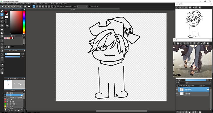Enable radial snap guide icon

pos(46,6)
